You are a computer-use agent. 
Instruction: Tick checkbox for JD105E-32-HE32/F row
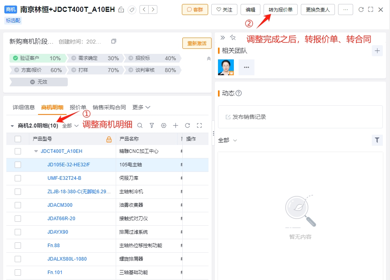(x=18, y=165)
